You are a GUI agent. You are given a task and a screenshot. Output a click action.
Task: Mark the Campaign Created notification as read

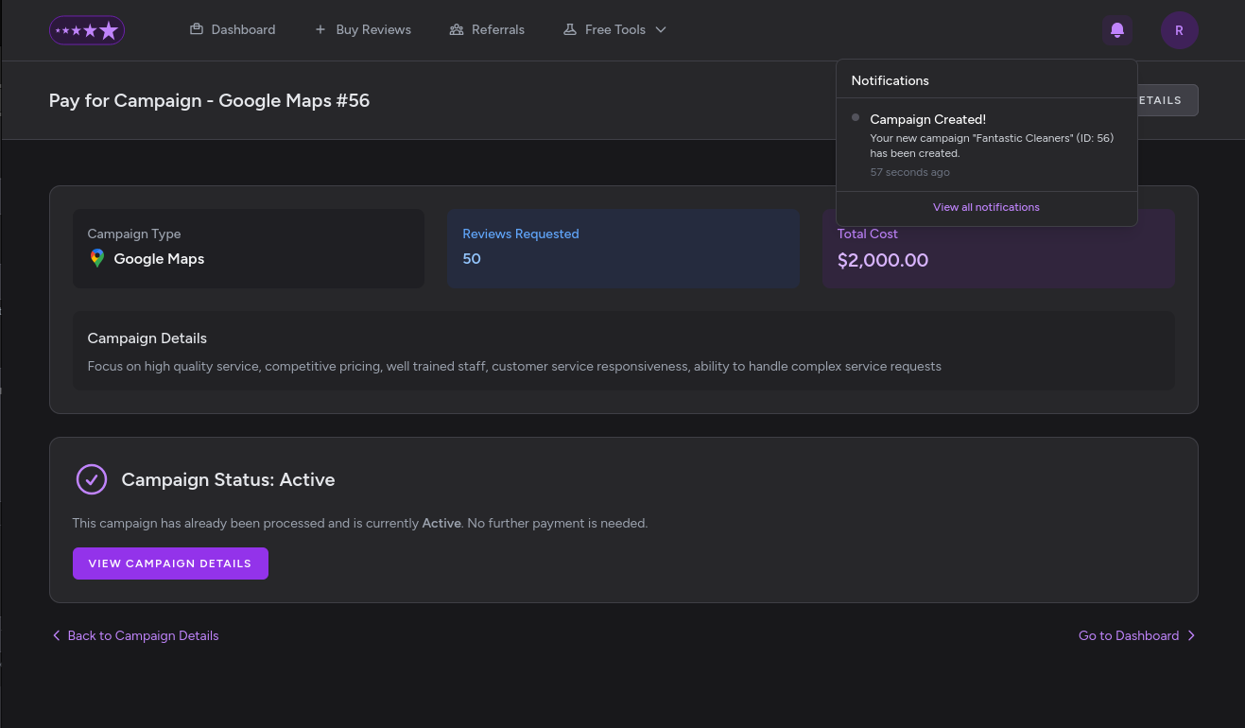point(855,117)
